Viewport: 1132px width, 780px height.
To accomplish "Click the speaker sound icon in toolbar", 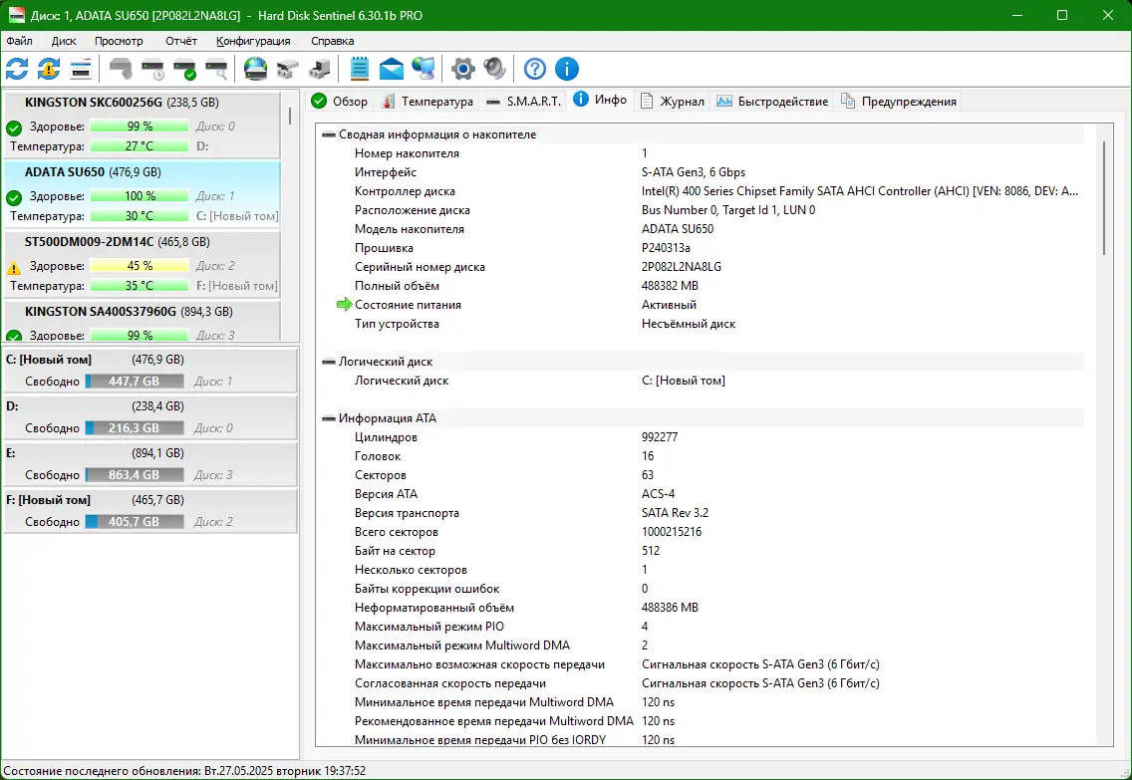I will coord(494,69).
